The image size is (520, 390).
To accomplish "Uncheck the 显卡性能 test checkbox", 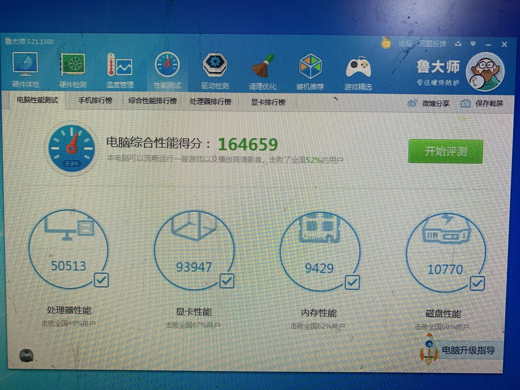I will tap(227, 281).
